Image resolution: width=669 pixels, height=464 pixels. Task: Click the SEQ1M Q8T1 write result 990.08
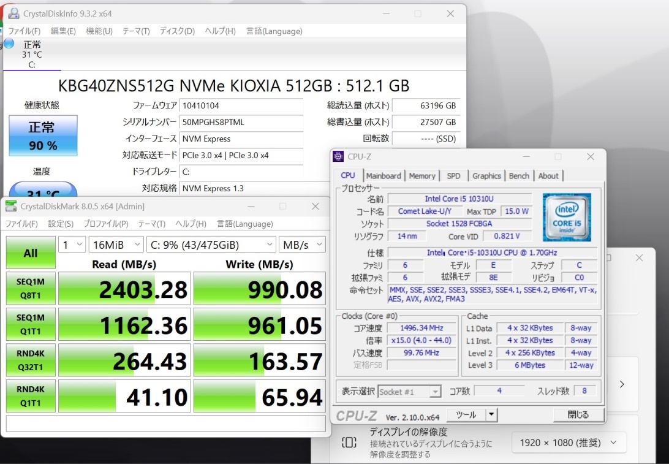(x=259, y=289)
